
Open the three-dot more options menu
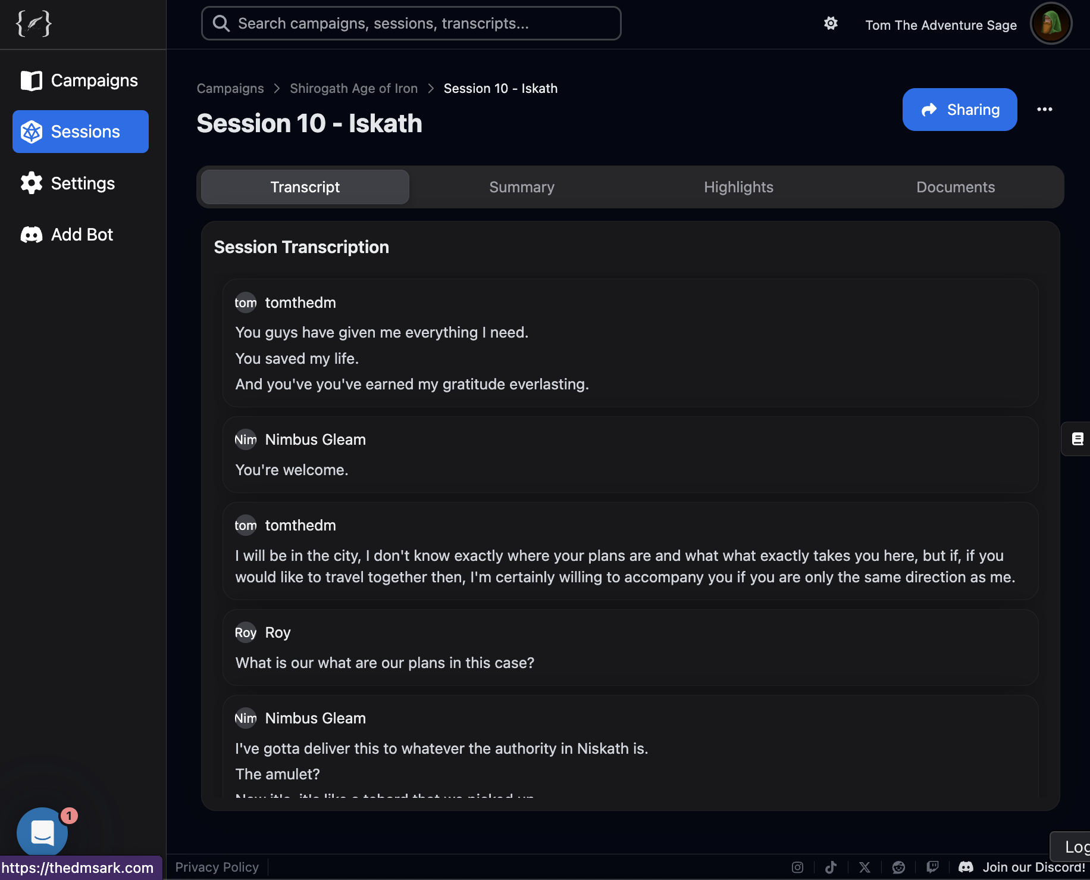click(1044, 110)
